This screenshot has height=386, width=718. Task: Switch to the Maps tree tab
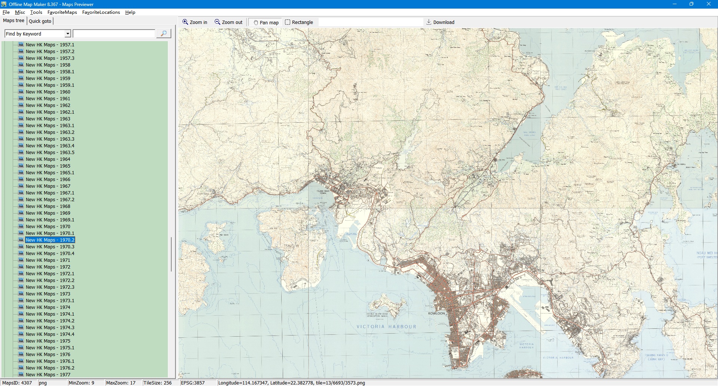pyautogui.click(x=13, y=21)
